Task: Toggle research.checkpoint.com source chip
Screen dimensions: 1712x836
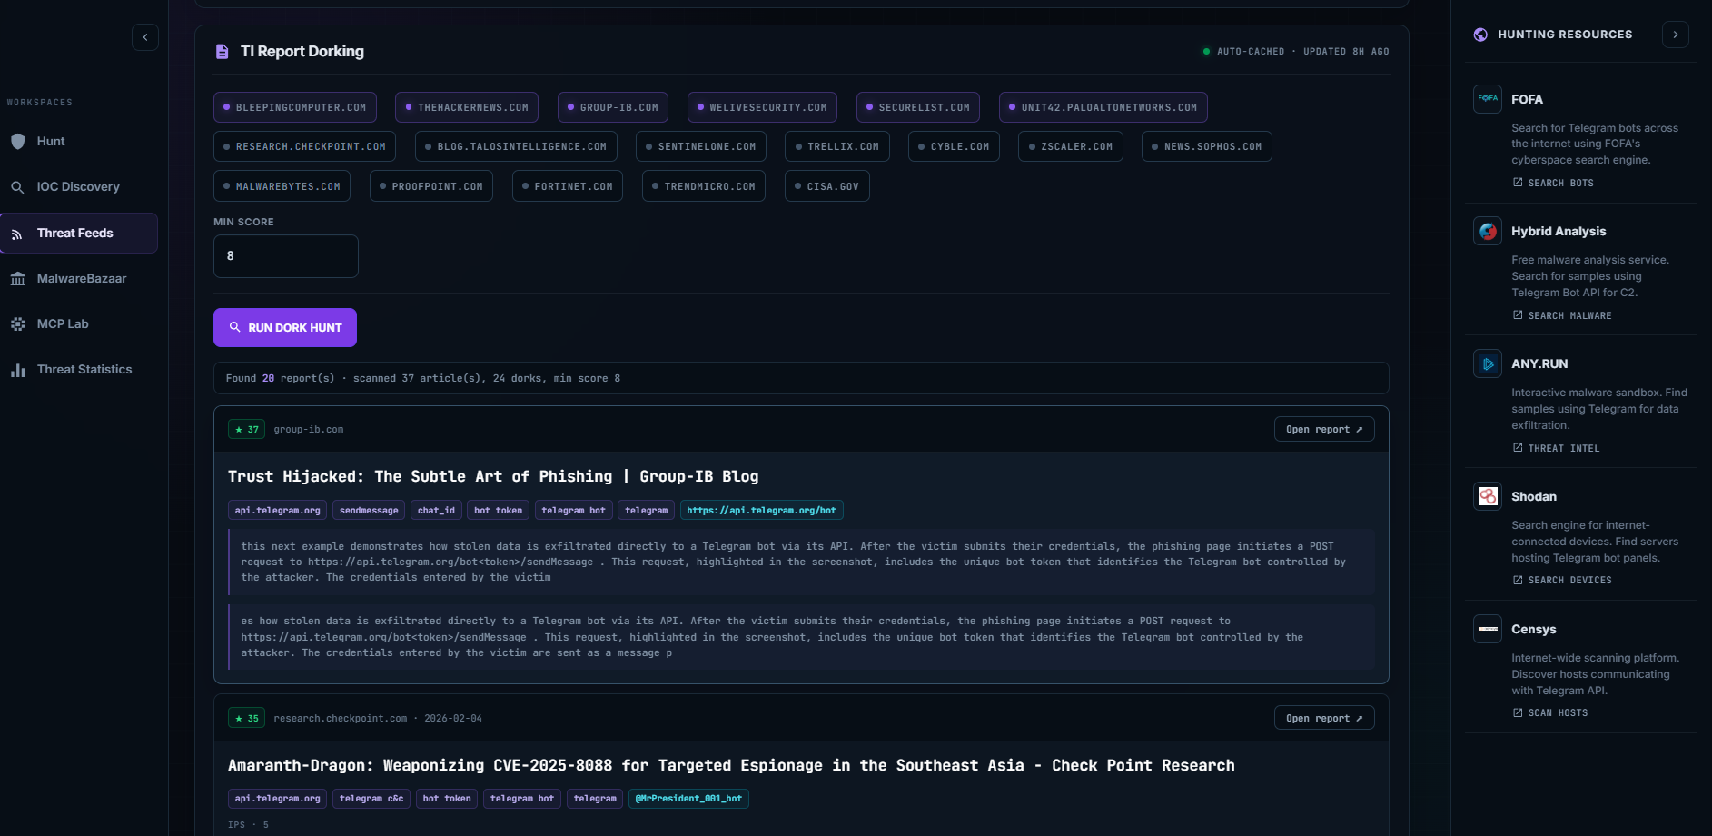Action: point(305,146)
